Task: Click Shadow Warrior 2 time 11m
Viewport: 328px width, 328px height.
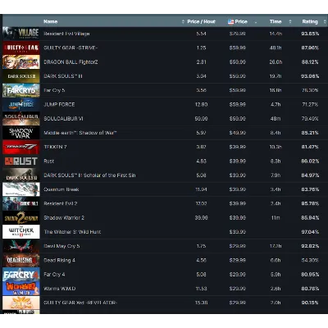Action: coord(276,218)
